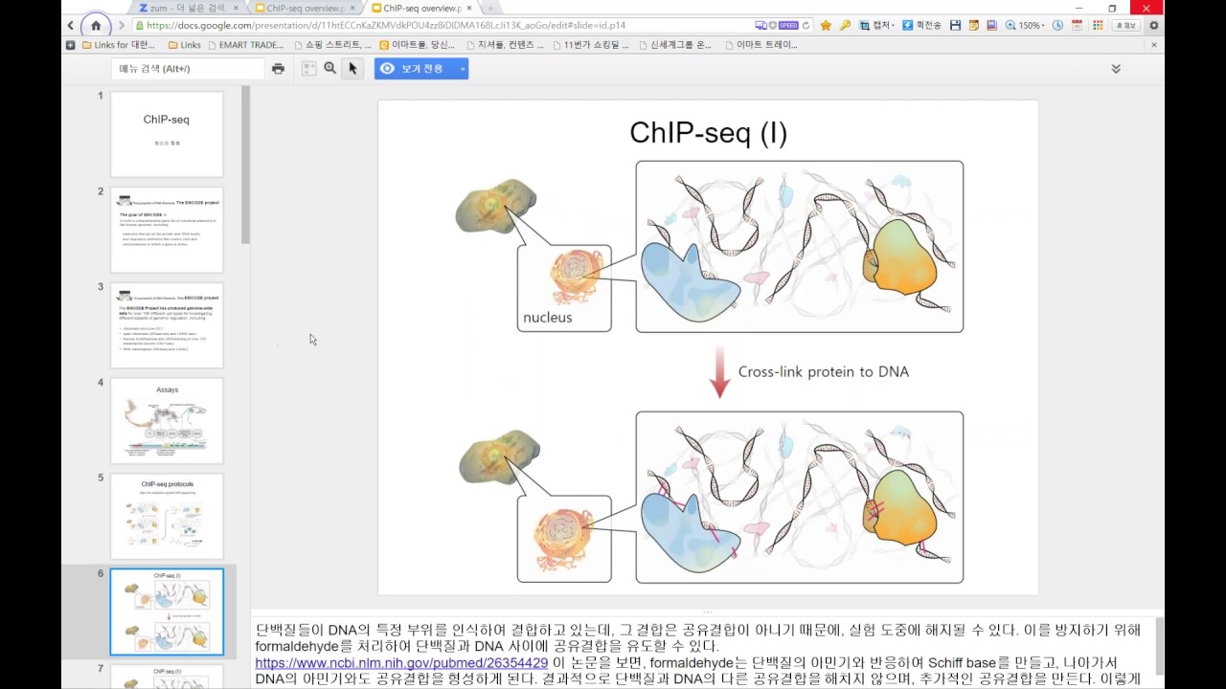Screen dimensions: 1226x689
Task: Open the 지셔플 컨텐츠 bookmark
Action: click(507, 45)
